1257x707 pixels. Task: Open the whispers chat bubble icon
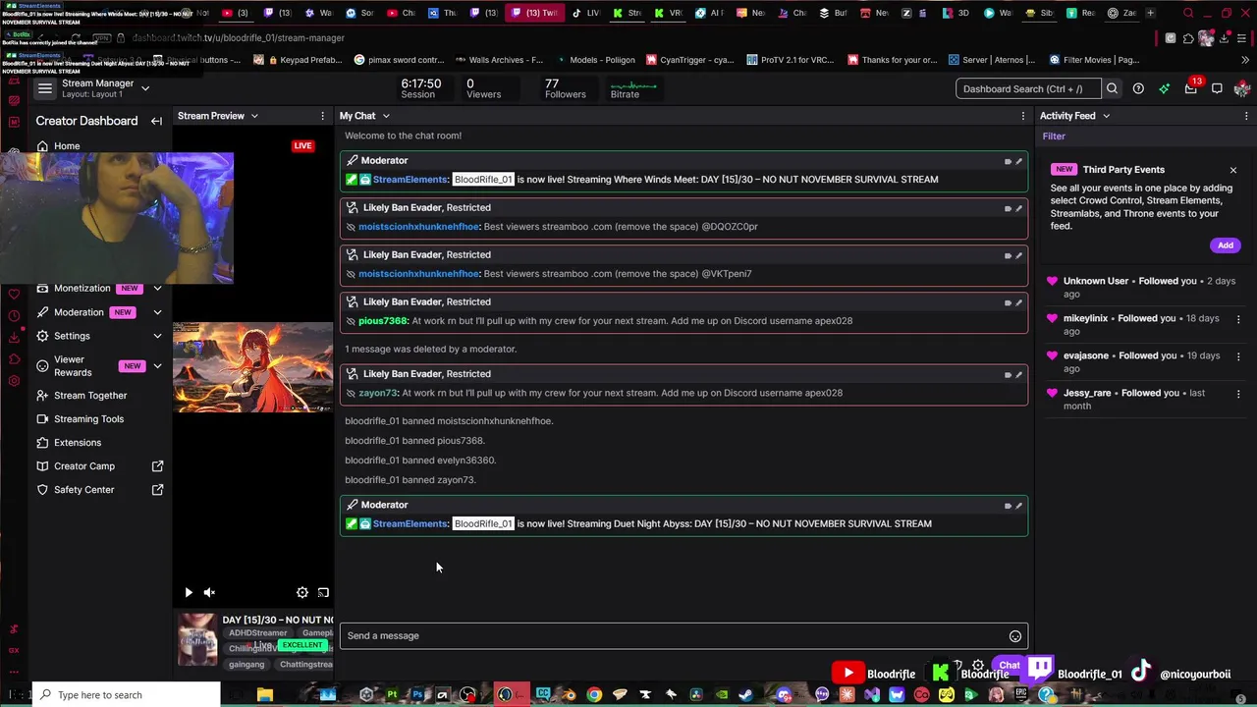[1217, 88]
